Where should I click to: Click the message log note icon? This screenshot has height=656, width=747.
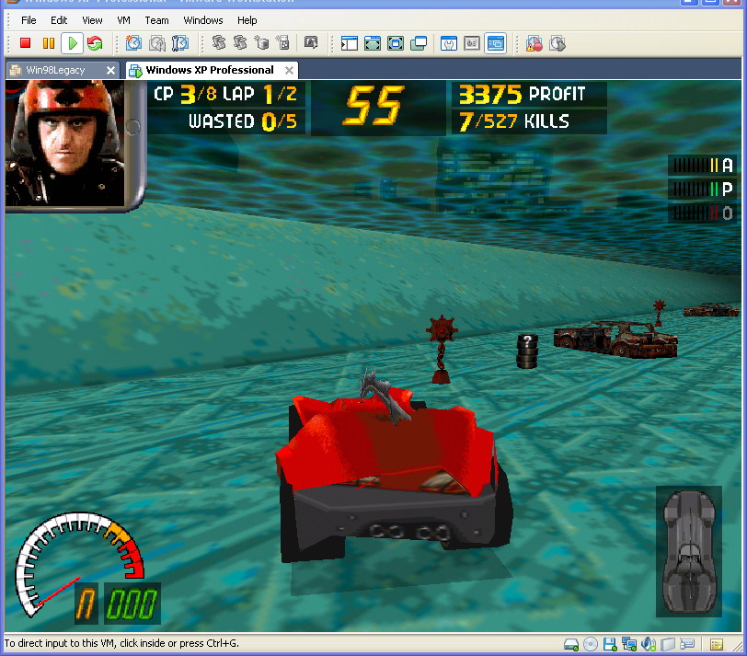[x=717, y=645]
